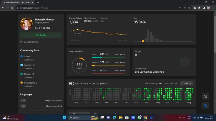
Task: Open the weather widget on taskbar
Action: [11, 118]
